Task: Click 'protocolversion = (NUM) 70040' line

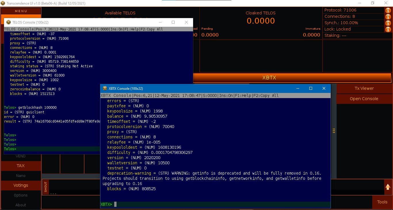Action: tap(141, 127)
